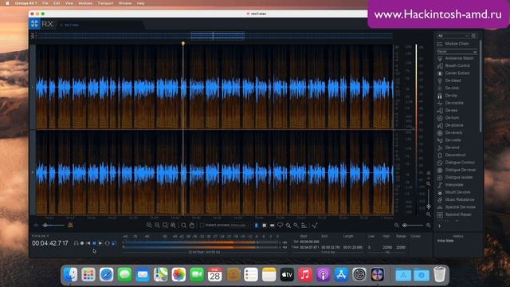Open the Transport menu
The image size is (510, 287).
pos(106,3)
